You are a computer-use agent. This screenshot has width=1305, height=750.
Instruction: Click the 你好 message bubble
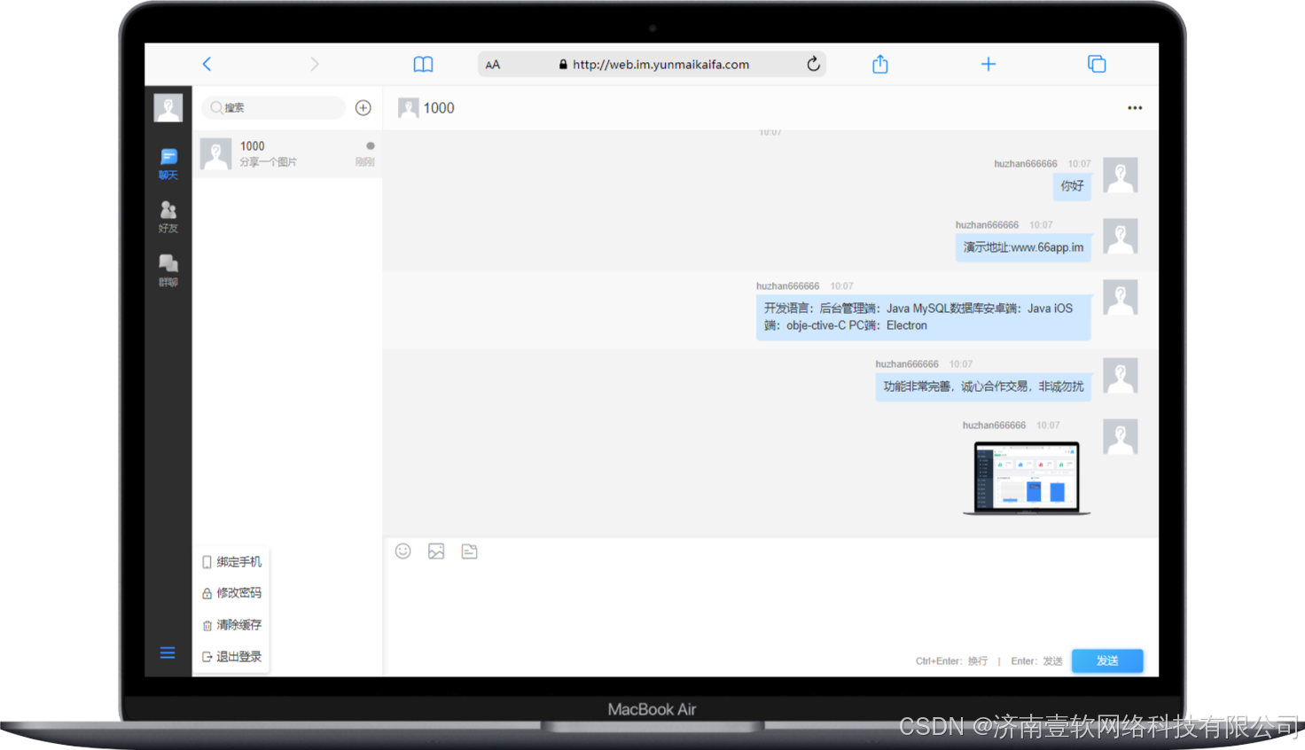(1072, 186)
